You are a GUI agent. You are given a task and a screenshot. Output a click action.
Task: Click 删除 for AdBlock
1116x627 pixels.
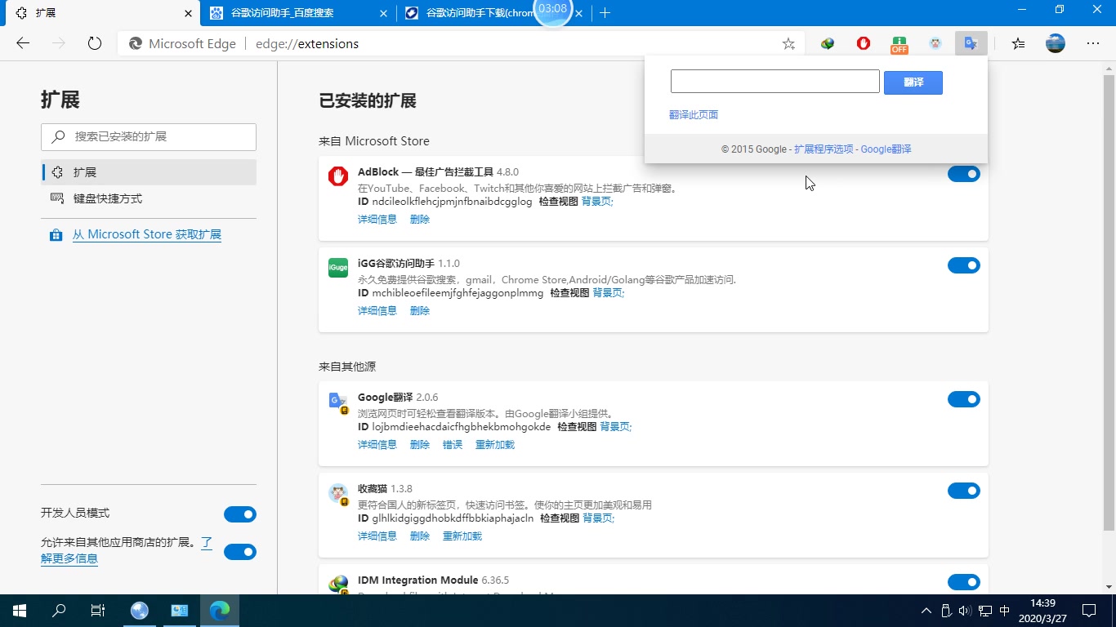coord(420,220)
